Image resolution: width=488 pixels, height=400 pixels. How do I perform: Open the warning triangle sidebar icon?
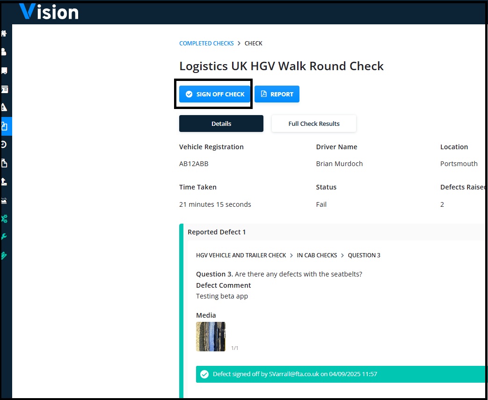[4, 108]
